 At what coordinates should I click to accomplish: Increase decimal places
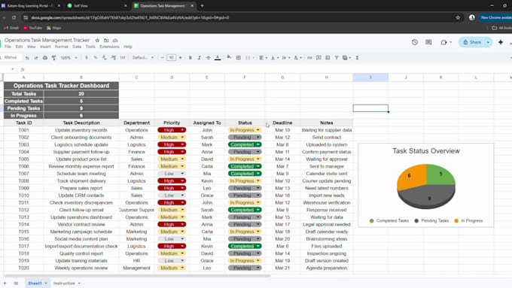coord(113,58)
